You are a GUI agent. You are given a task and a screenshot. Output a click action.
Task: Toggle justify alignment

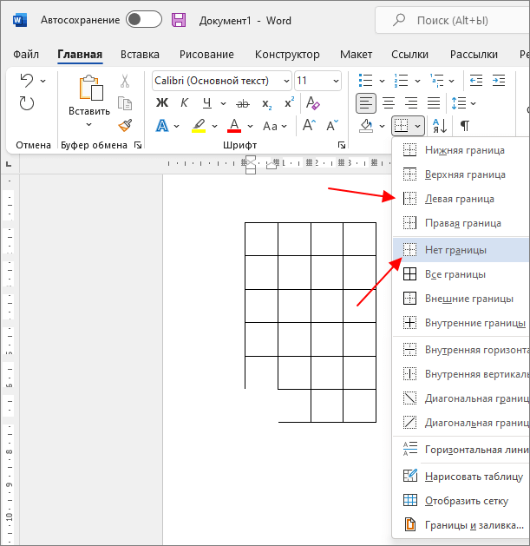(x=434, y=103)
